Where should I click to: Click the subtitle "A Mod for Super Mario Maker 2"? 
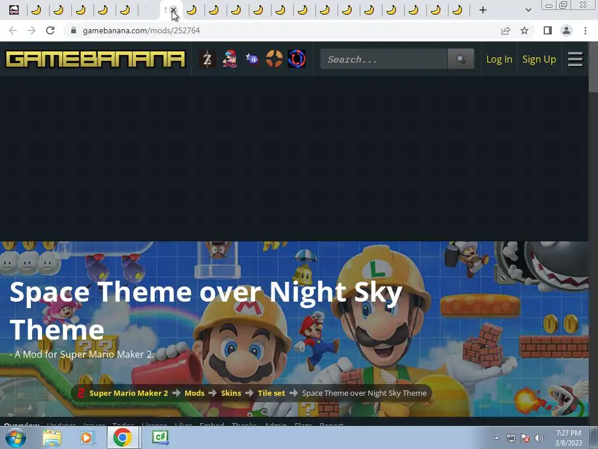tap(84, 355)
